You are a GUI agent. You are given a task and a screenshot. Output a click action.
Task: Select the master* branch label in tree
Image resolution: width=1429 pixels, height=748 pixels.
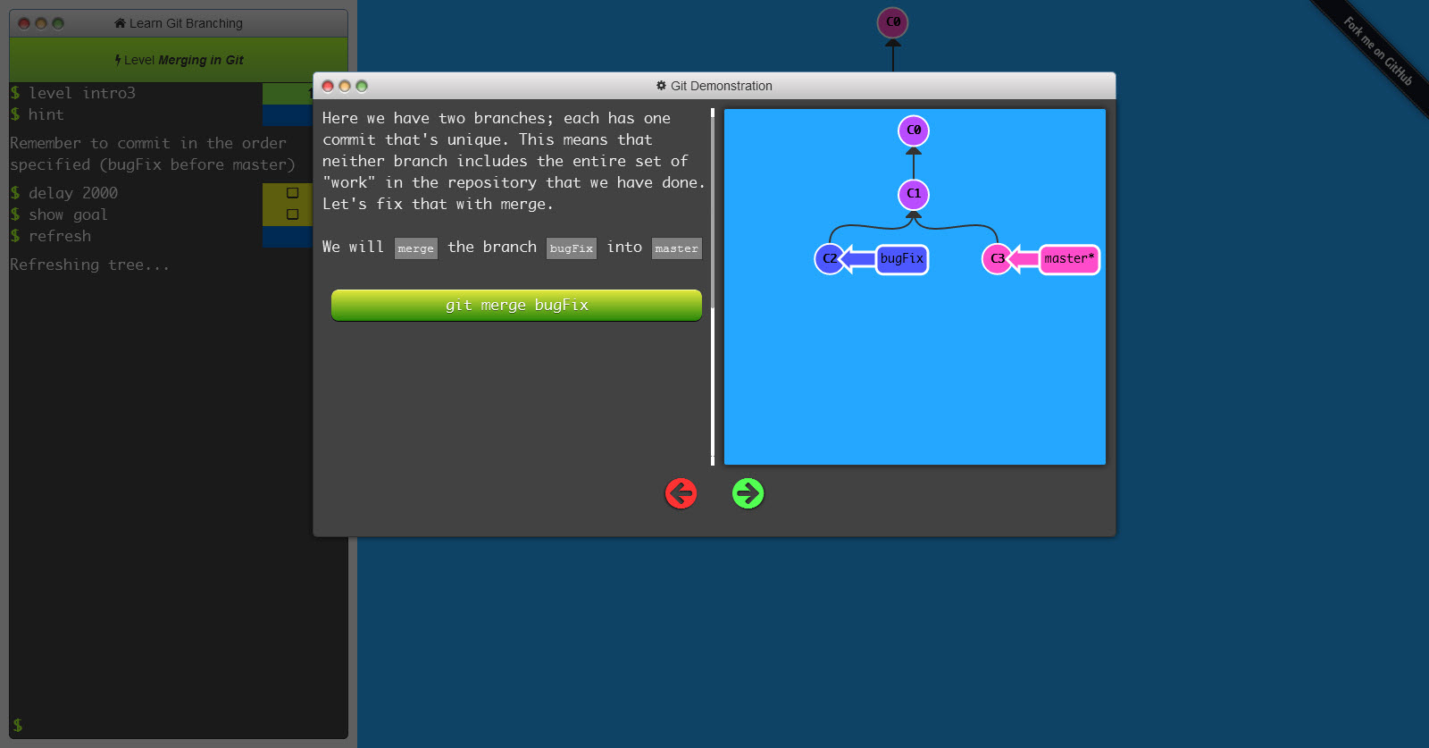(x=1068, y=259)
